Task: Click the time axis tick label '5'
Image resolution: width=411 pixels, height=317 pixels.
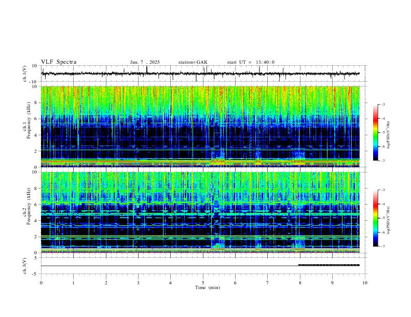Action: pyautogui.click(x=203, y=283)
